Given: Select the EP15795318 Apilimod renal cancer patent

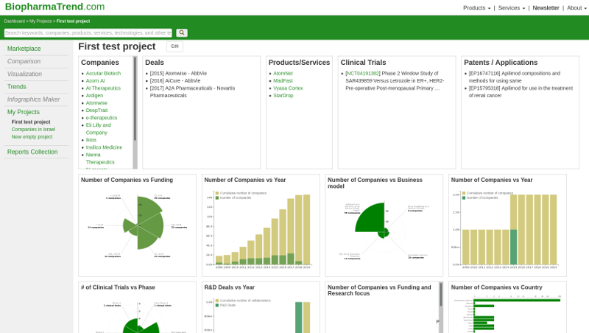Looking at the screenshot, I should [x=521, y=91].
